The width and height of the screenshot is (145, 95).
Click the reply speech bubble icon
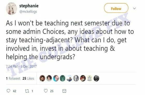click(x=8, y=91)
